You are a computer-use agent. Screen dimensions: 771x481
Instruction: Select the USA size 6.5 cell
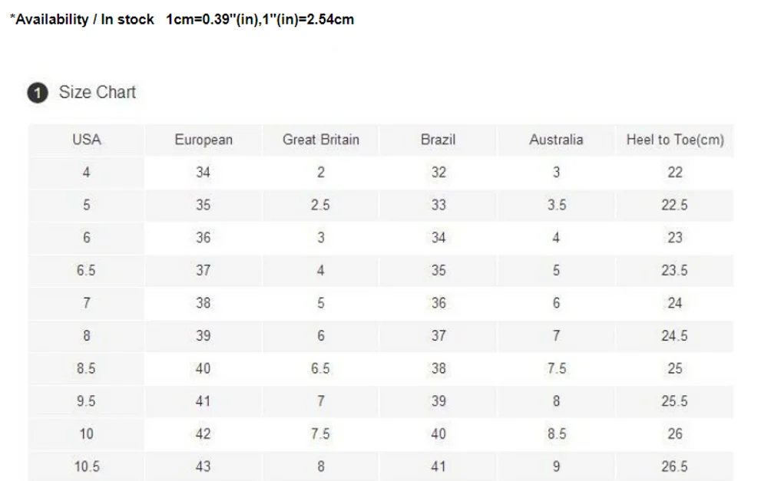(x=87, y=271)
